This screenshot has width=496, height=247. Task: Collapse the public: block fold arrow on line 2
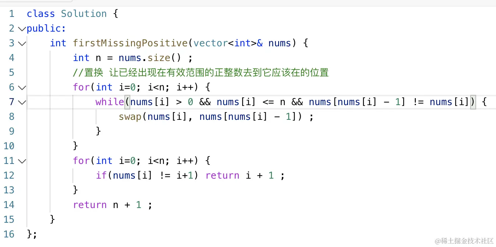22,29
